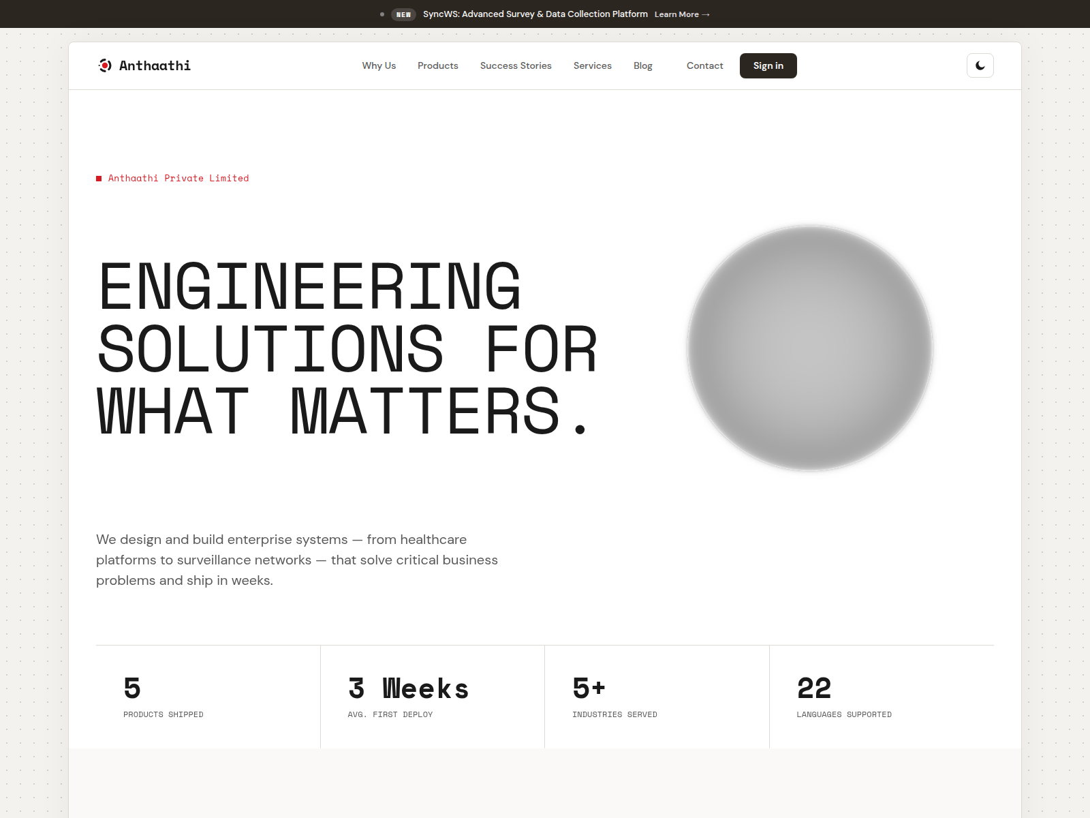Click the red circle inside the logo mark

point(105,65)
